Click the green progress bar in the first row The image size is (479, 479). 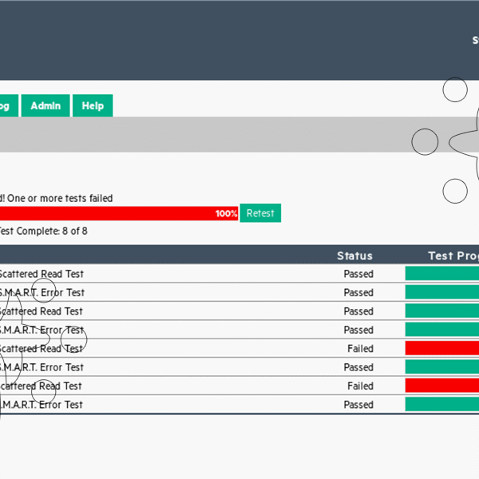tap(441, 273)
